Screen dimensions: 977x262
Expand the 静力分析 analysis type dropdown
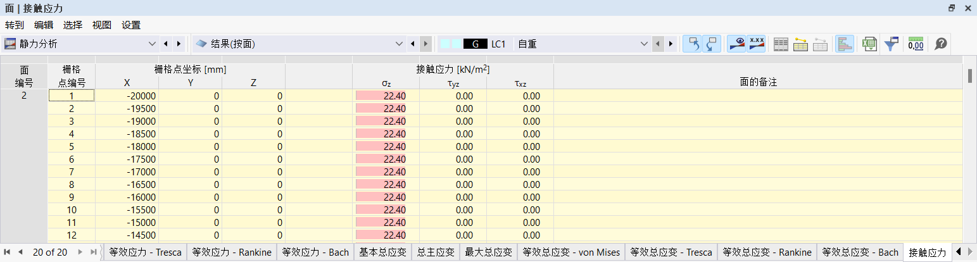click(x=151, y=44)
